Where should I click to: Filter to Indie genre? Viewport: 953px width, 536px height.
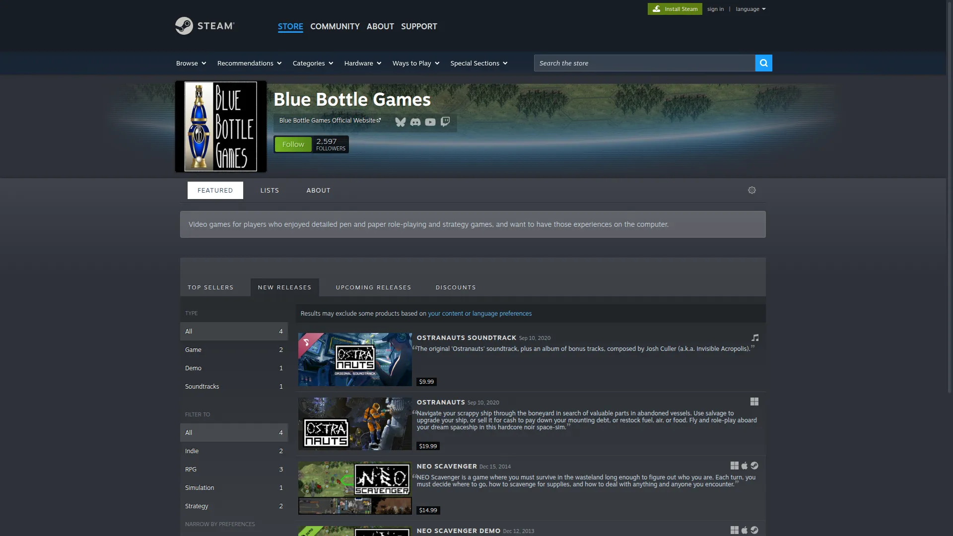click(234, 451)
